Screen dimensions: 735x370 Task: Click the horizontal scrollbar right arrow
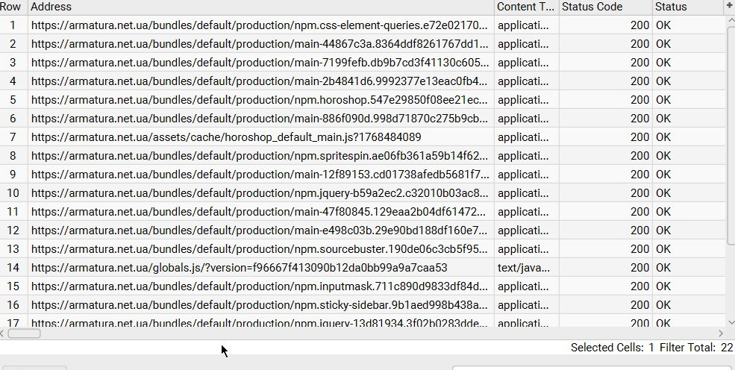[x=721, y=333]
